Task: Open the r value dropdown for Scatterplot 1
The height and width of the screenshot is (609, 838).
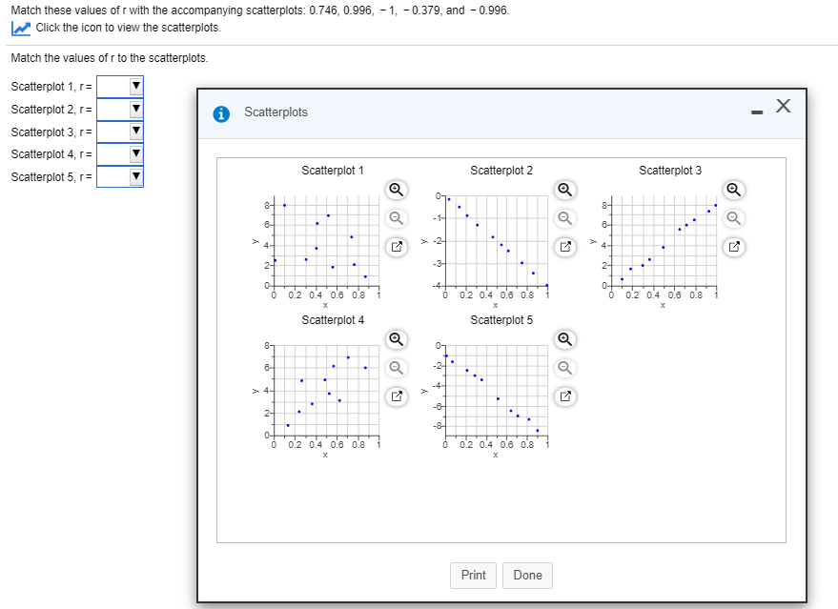Action: [x=135, y=87]
